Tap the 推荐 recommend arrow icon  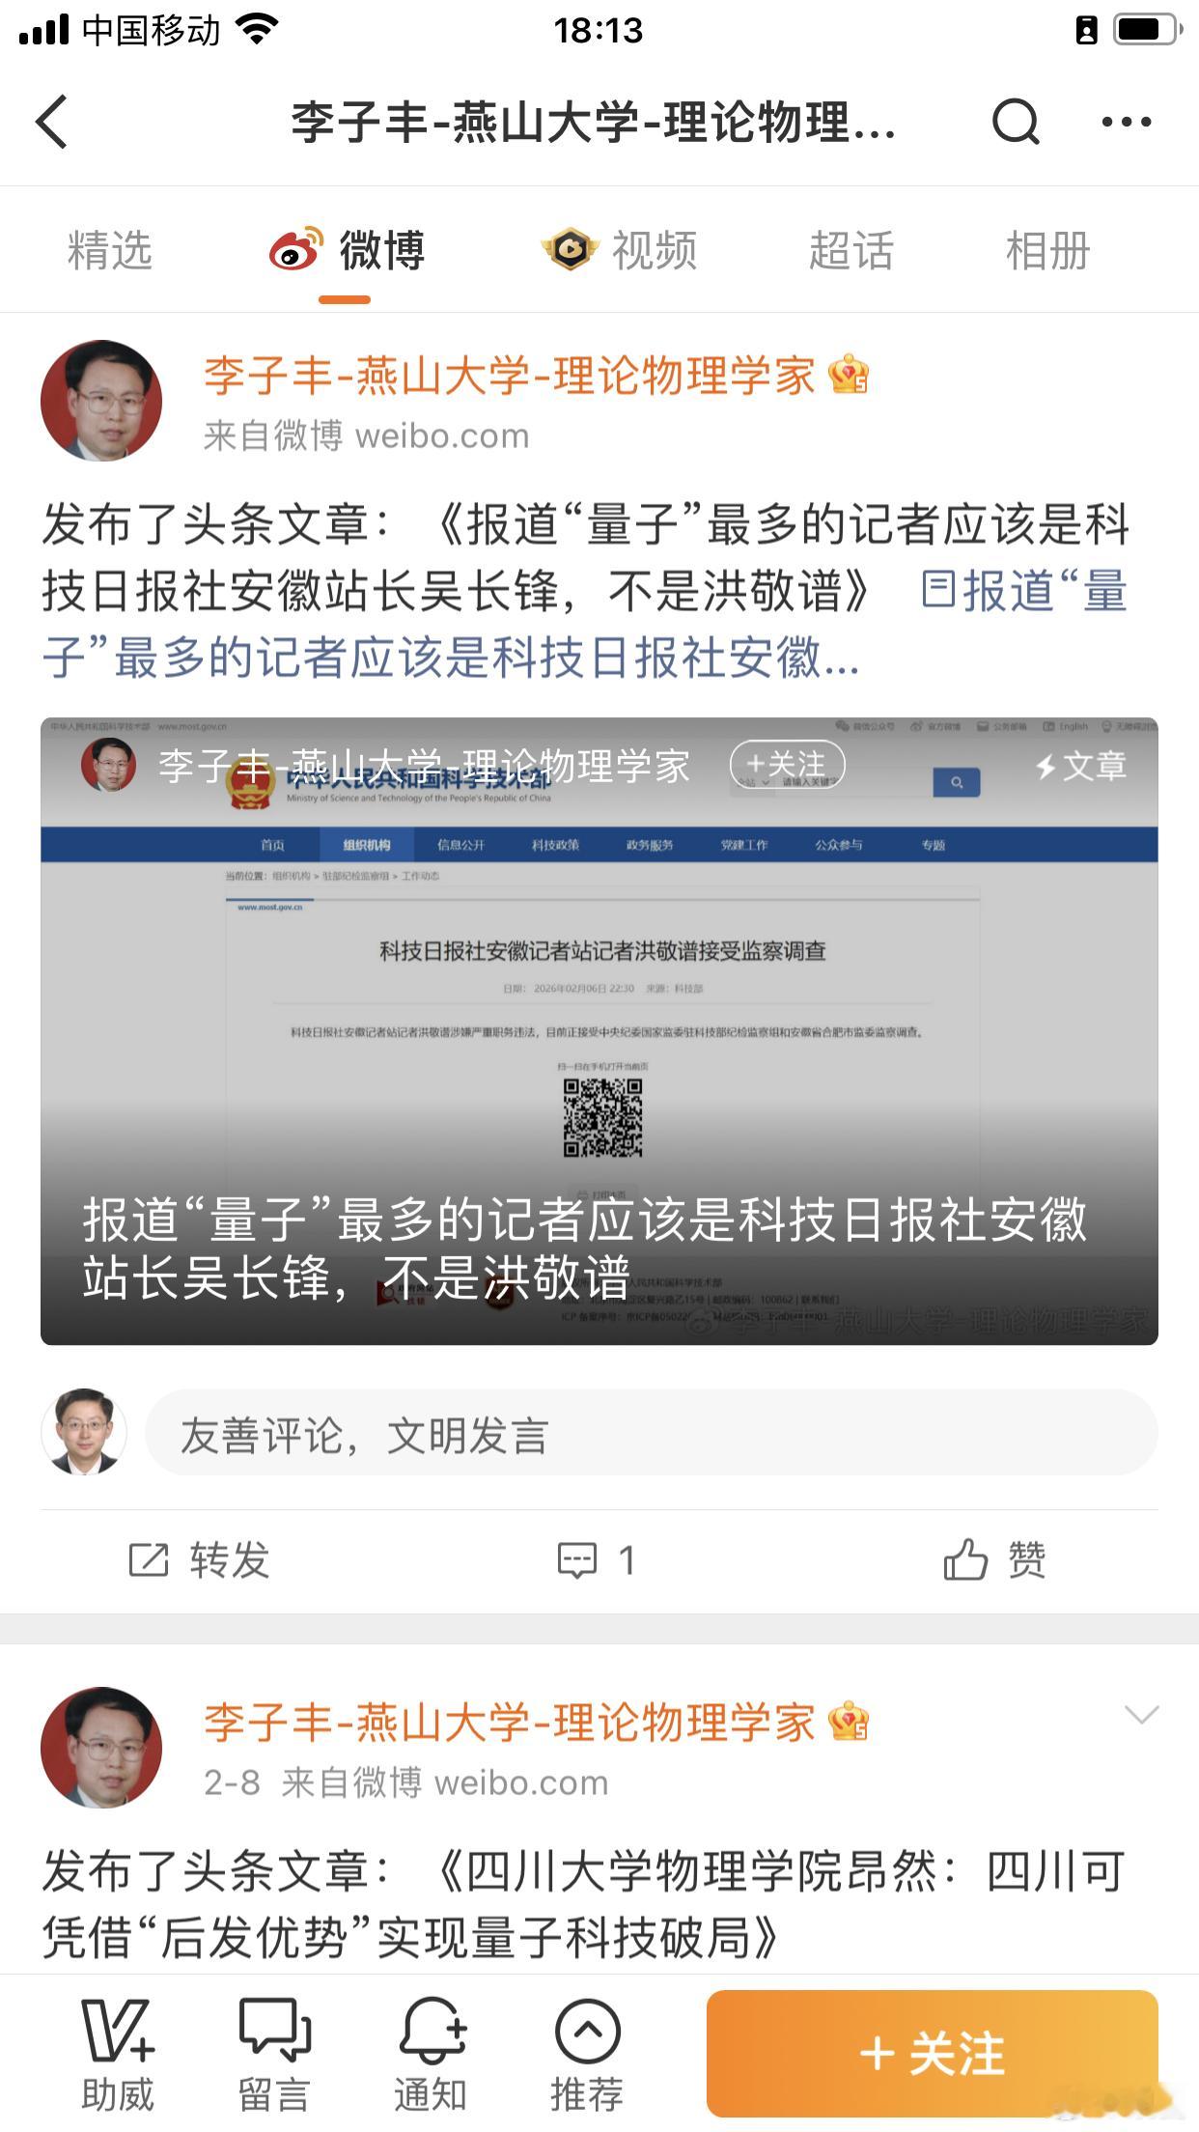point(587,2032)
